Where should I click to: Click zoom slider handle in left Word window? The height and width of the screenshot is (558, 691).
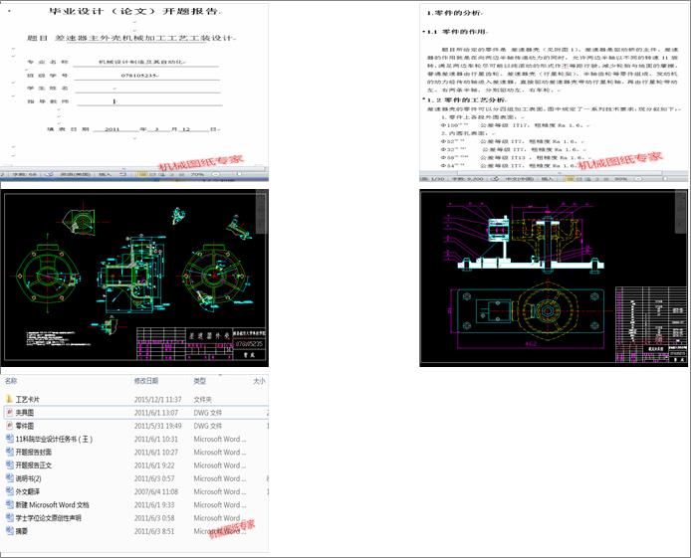click(239, 174)
